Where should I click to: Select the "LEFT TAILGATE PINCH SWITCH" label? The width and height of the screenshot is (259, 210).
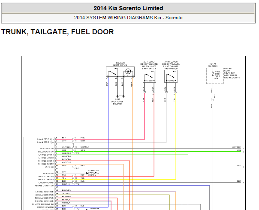pos(149,67)
